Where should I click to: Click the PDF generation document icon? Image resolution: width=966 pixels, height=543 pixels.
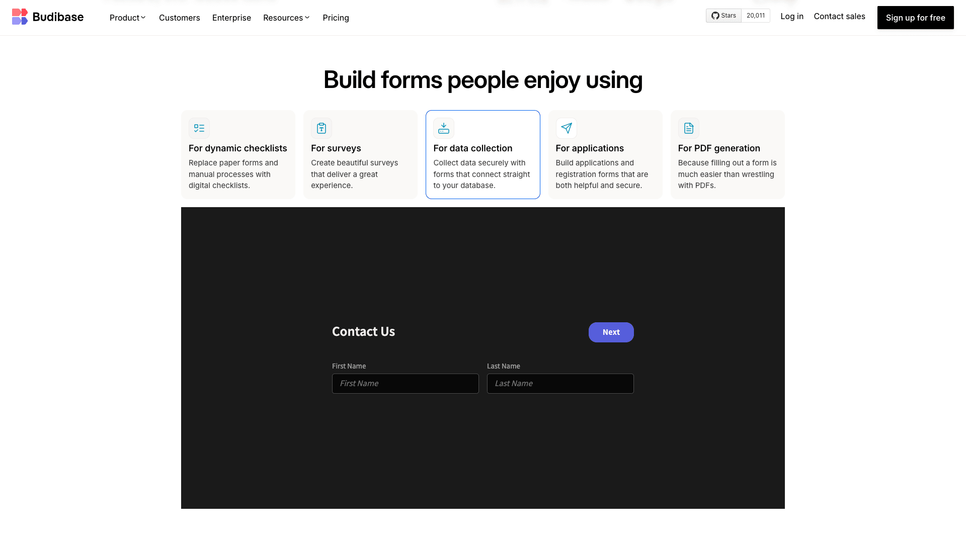689,128
